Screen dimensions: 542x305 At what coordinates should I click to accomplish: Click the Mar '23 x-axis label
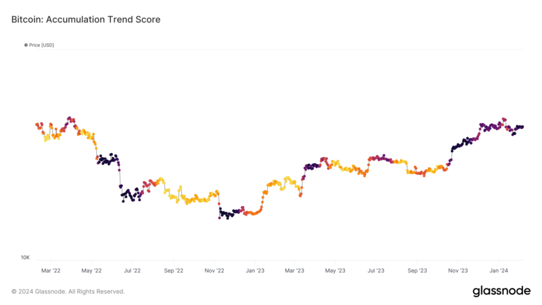295,271
